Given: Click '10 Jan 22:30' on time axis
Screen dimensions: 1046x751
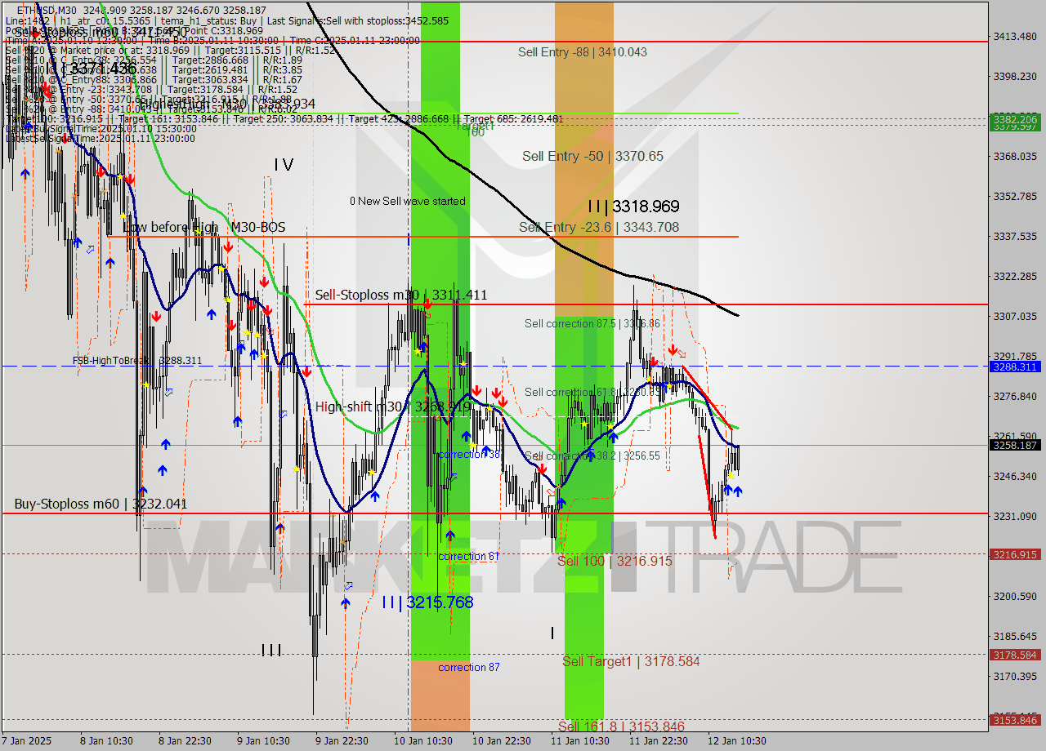Looking at the screenshot, I should click(502, 741).
